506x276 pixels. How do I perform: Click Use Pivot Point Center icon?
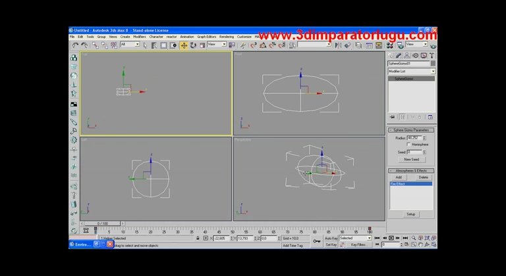tap(232, 45)
